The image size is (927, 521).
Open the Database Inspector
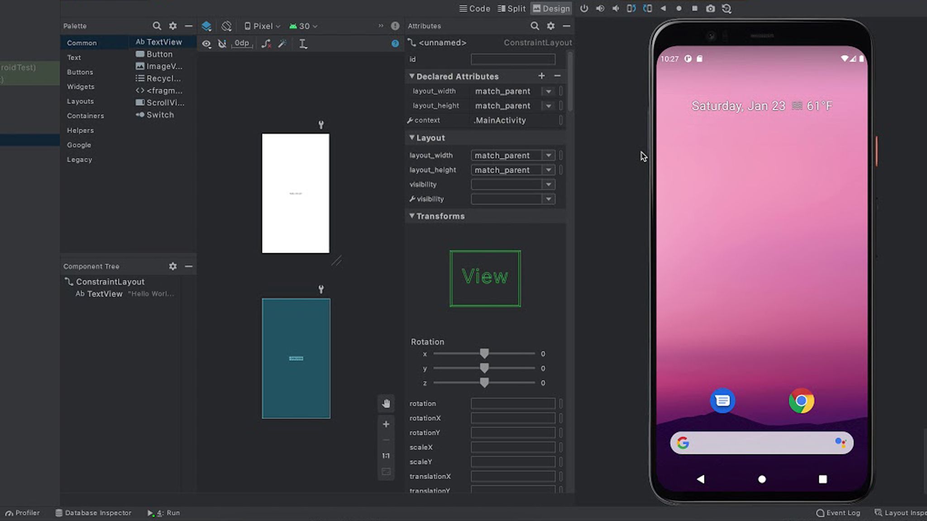coord(93,512)
